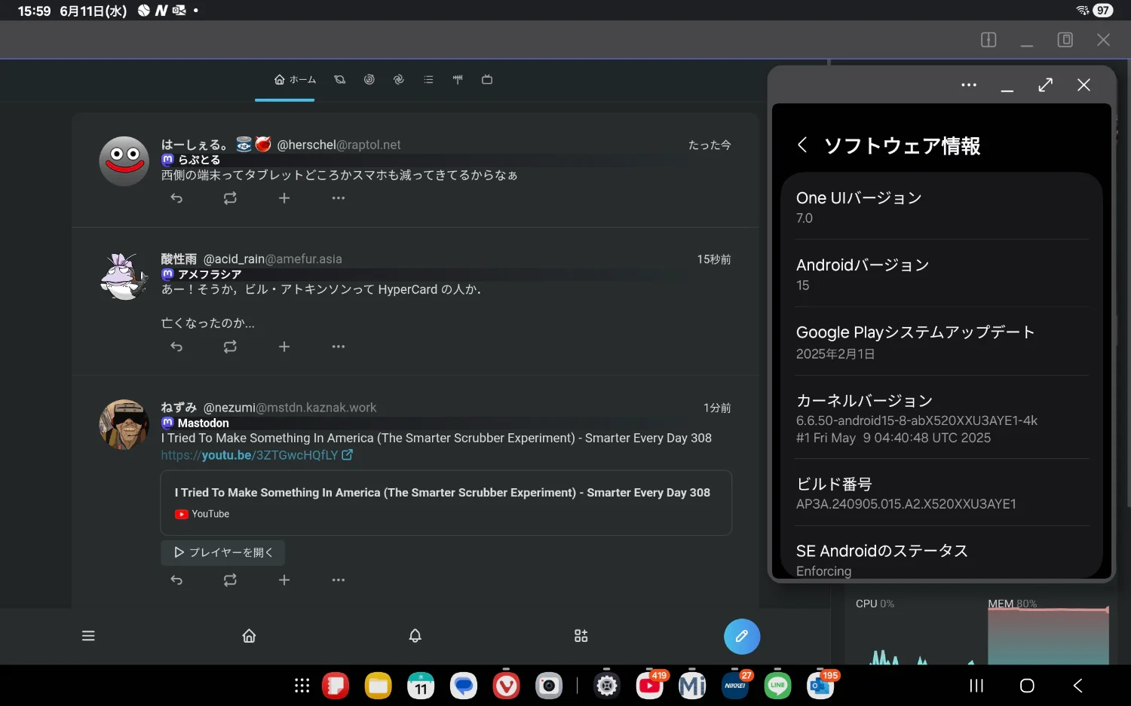The image size is (1131, 706).
Task: Reply to acid_rain's post
Action: [x=176, y=347]
